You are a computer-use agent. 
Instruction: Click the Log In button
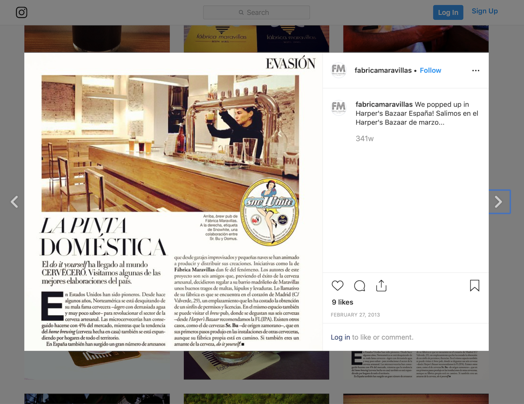coord(448,12)
